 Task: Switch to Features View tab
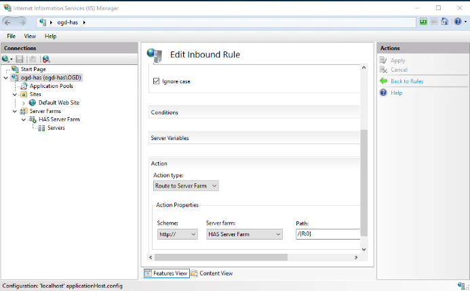167,273
